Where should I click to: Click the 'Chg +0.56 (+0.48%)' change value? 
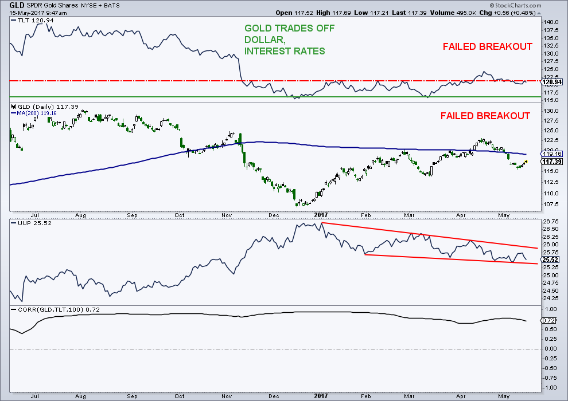[507, 13]
